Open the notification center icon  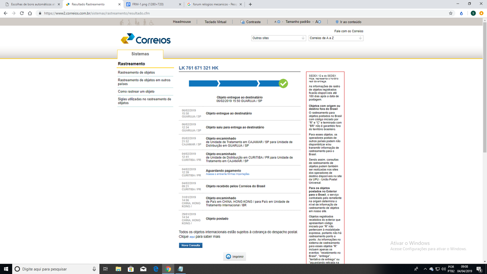pos(479,269)
